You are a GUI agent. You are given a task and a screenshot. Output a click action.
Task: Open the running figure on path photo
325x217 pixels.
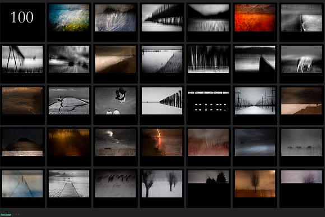(69, 101)
